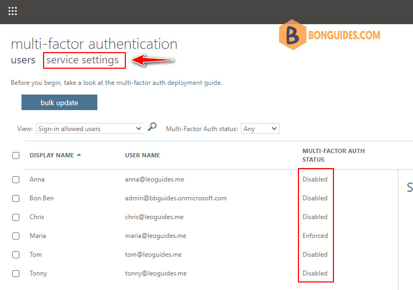Select the Bon Ben row checkbox
The image size is (413, 290).
[16, 198]
